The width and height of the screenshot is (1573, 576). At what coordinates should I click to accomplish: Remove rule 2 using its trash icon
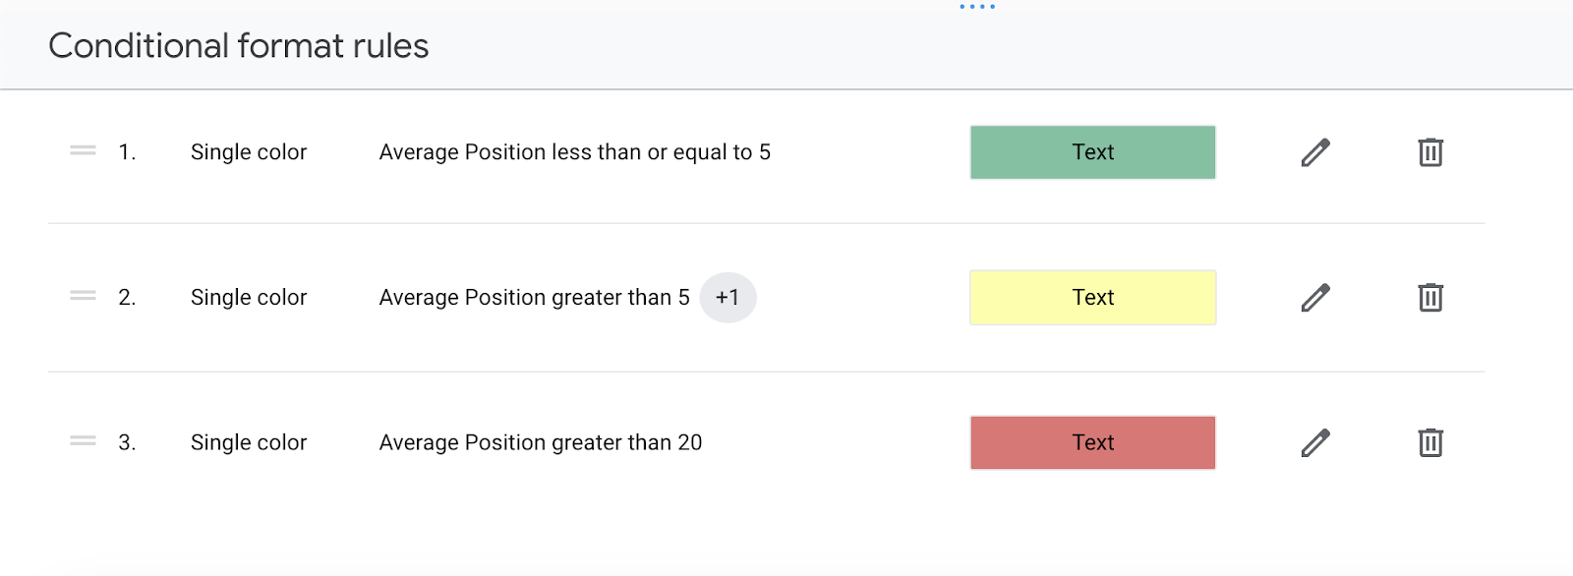coord(1430,297)
